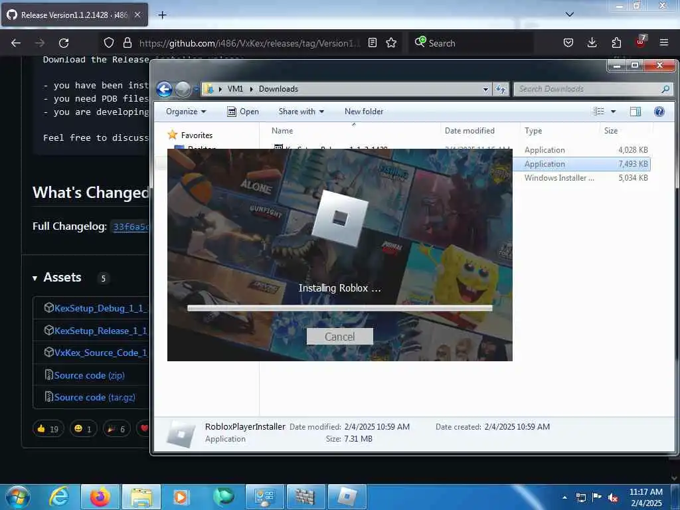This screenshot has width=680, height=510.
Task: Sort by Size column
Action: tap(611, 131)
